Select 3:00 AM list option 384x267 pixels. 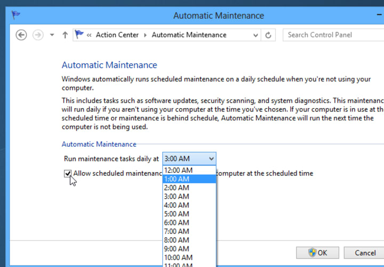click(x=189, y=196)
